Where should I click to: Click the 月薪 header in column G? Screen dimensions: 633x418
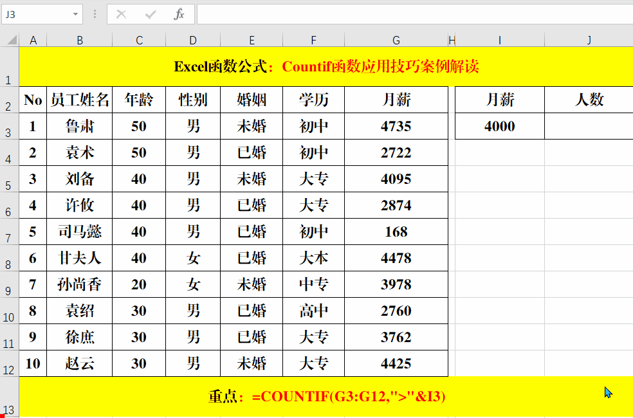point(396,100)
